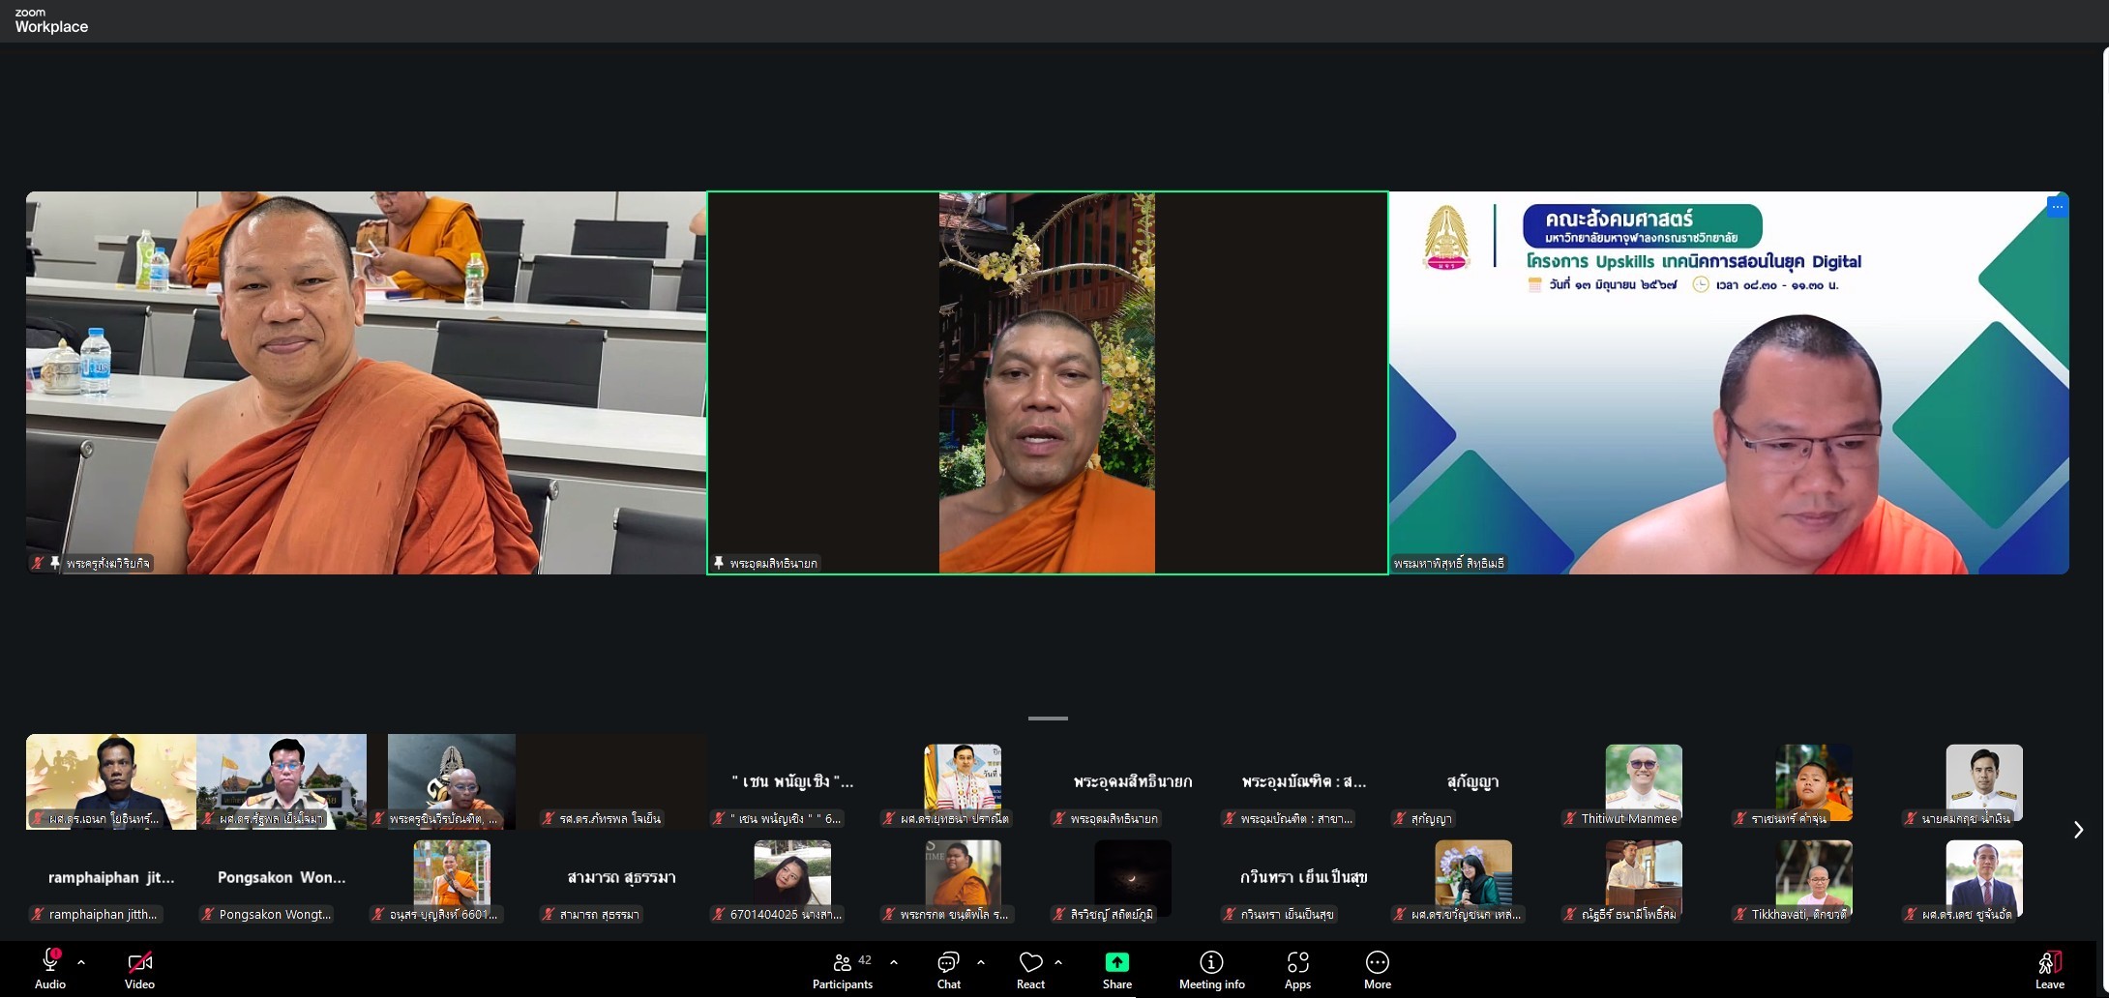2109x998 pixels.
Task: Open the blue three-dot menu on right video
Action: click(2057, 206)
